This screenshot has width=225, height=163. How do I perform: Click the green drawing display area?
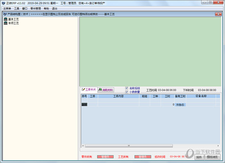[x=151, y=52]
